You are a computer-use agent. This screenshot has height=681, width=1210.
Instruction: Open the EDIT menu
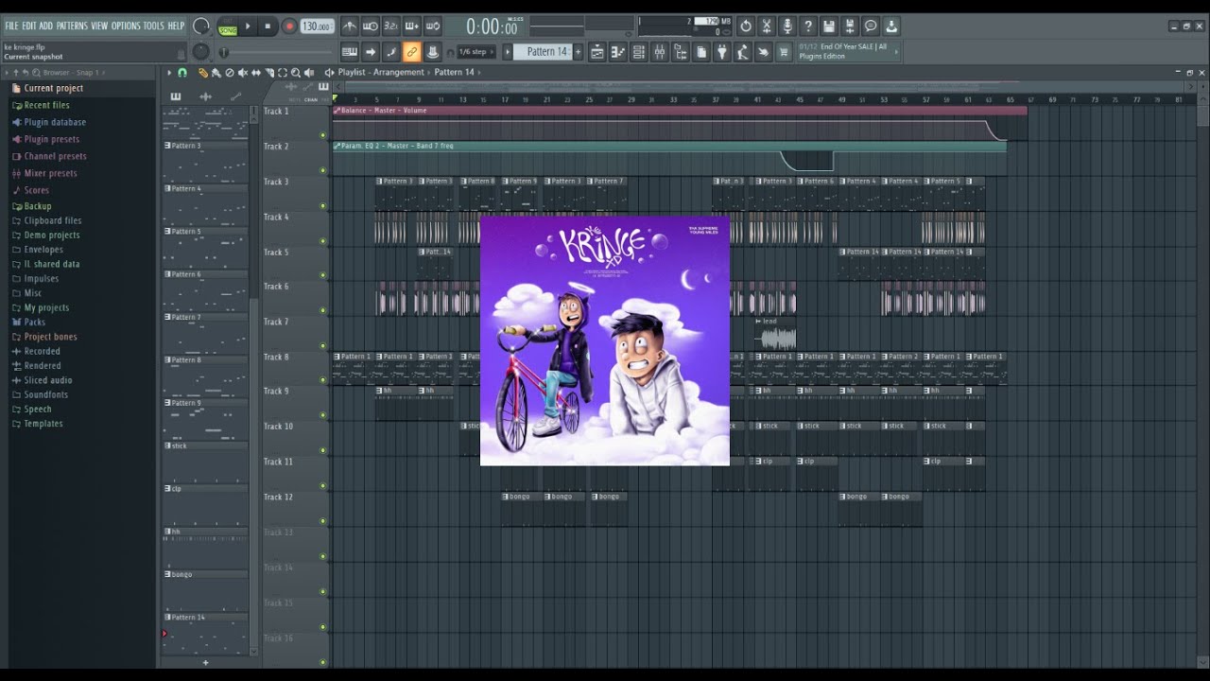[29, 26]
